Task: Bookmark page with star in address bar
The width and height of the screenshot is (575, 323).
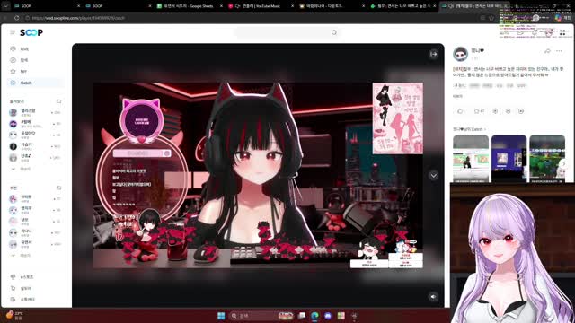Action: point(491,18)
